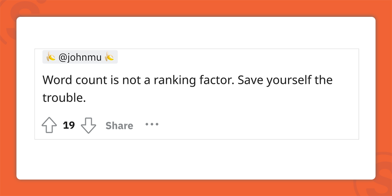This screenshot has width=392, height=196.
Task: Click the word "trouble." on the second line
Action: click(x=64, y=97)
